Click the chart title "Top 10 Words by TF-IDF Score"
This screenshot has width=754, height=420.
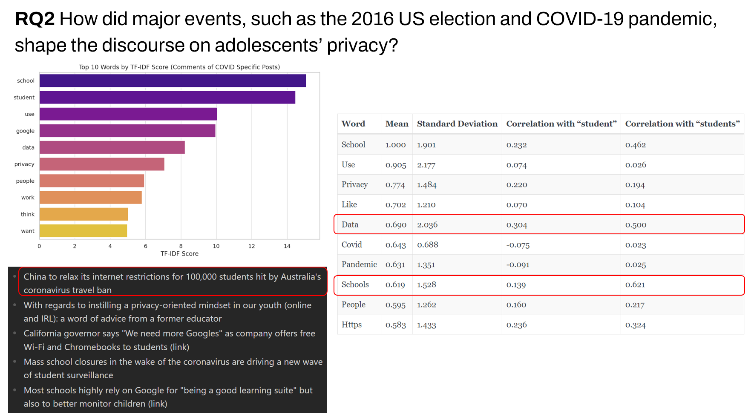(179, 67)
